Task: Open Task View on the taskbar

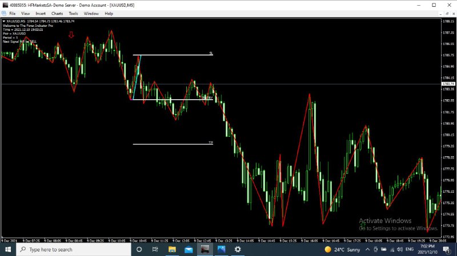Action: [x=155, y=249]
